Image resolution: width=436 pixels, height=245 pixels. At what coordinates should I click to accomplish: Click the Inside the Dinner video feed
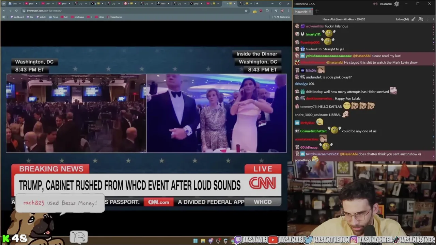[217, 113]
